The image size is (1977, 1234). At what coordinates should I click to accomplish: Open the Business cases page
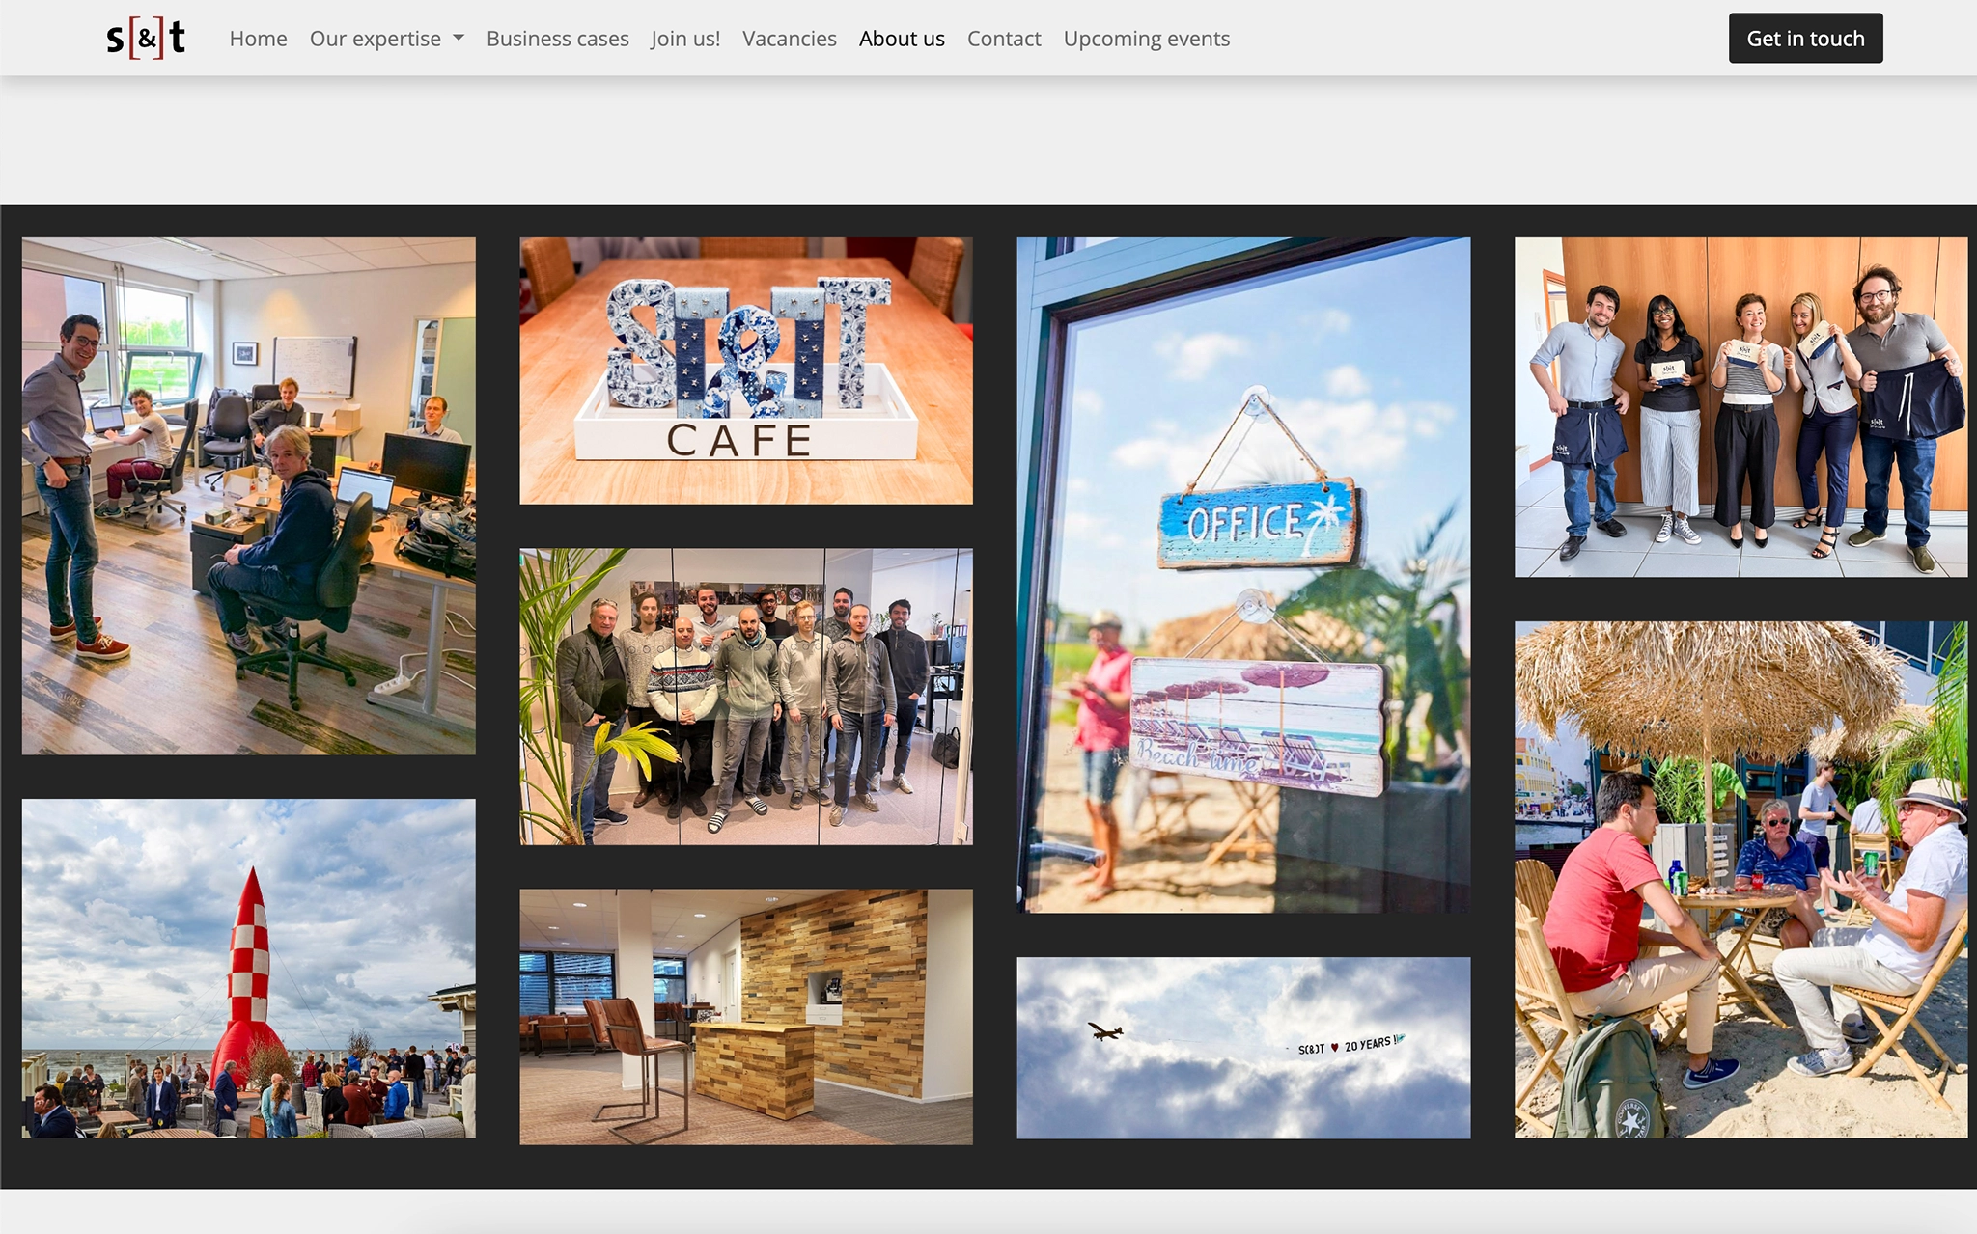[557, 39]
